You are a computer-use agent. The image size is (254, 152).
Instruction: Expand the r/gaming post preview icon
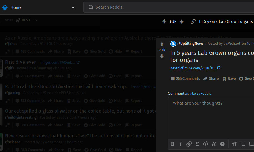7,101
